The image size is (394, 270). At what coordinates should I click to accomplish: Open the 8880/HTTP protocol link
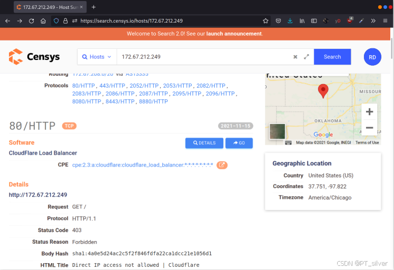tap(153, 101)
